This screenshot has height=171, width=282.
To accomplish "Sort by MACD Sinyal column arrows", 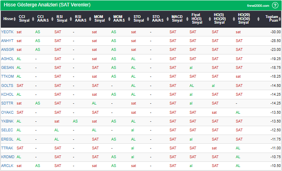I will pos(187,19).
